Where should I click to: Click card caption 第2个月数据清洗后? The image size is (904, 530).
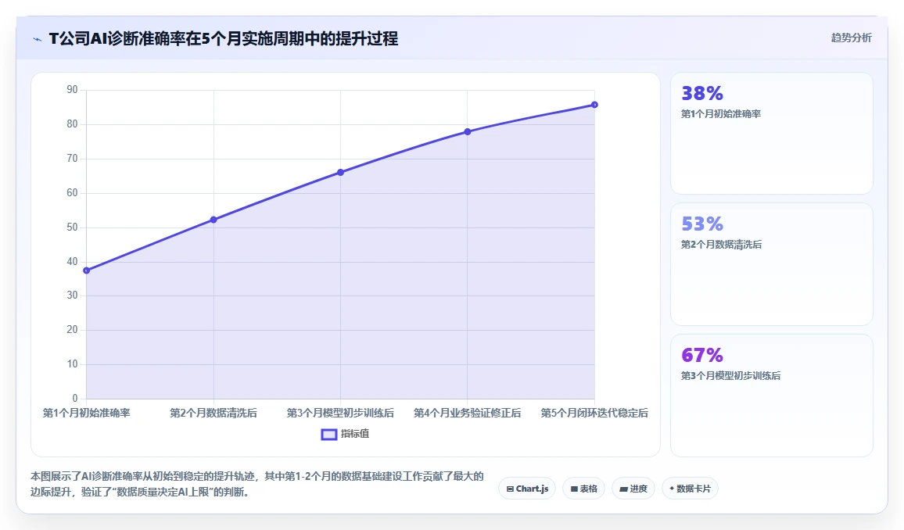coord(721,245)
